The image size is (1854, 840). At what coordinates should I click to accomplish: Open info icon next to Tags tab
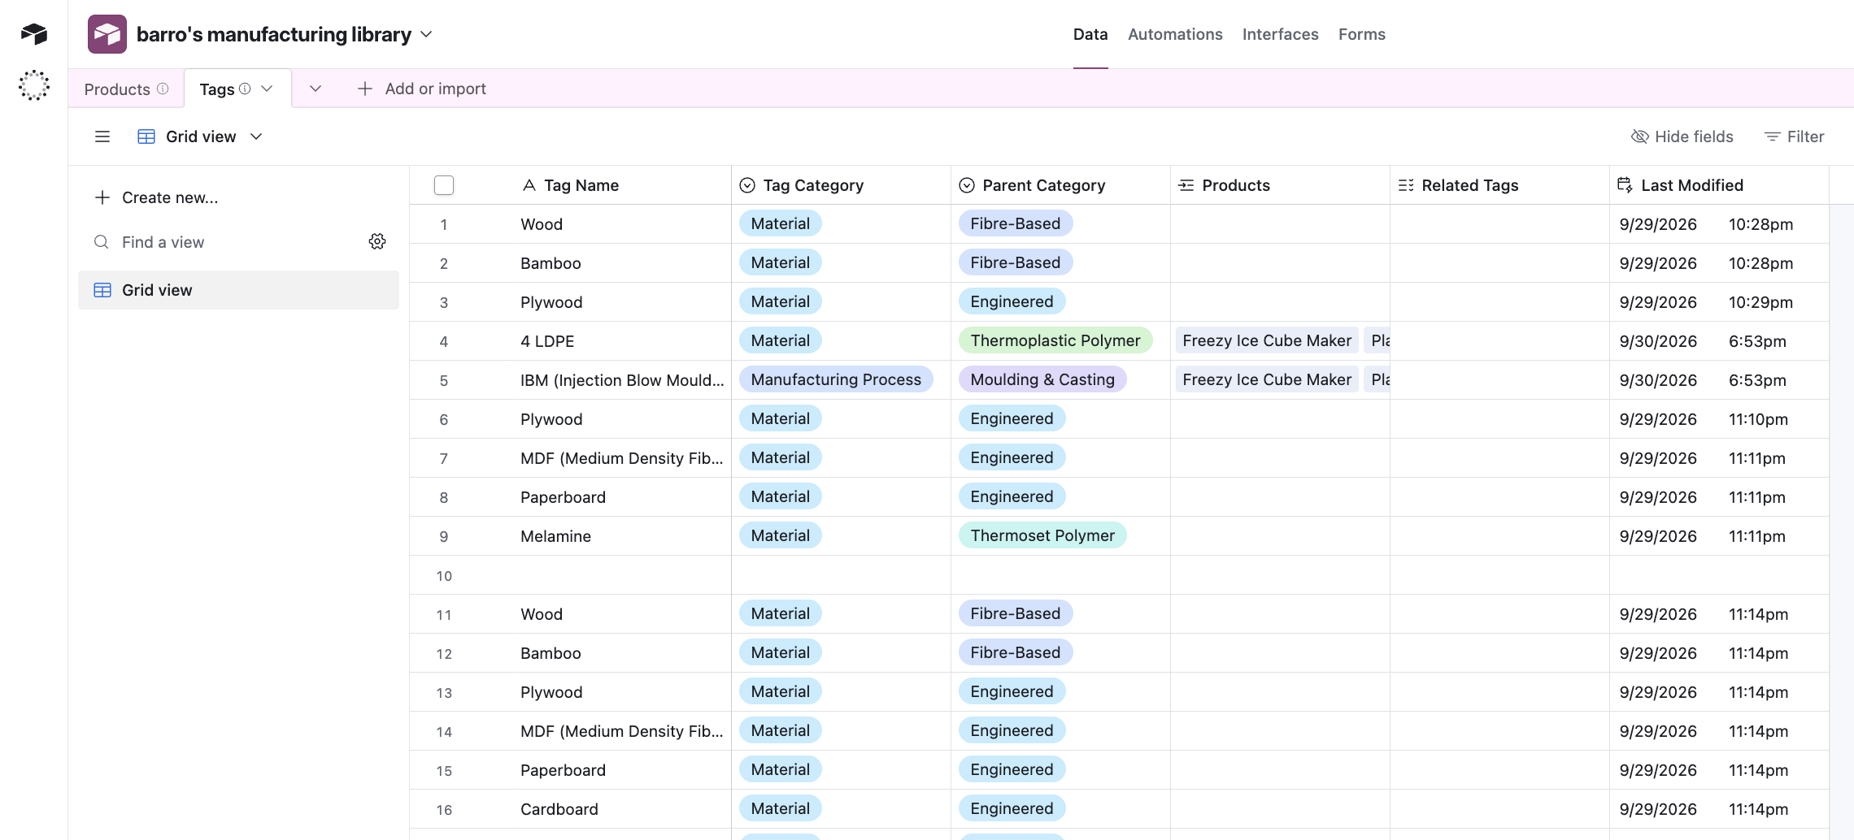245,89
